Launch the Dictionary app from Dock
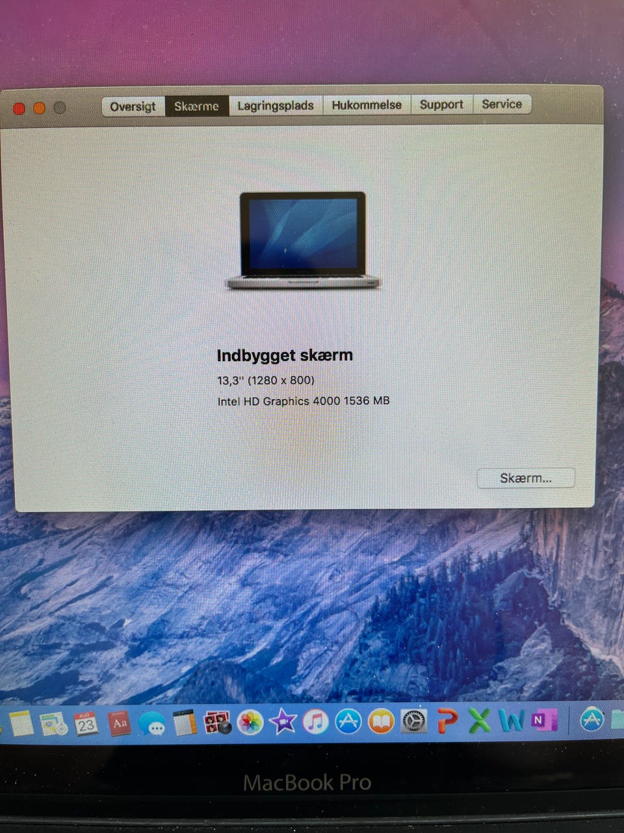624x833 pixels. [120, 723]
